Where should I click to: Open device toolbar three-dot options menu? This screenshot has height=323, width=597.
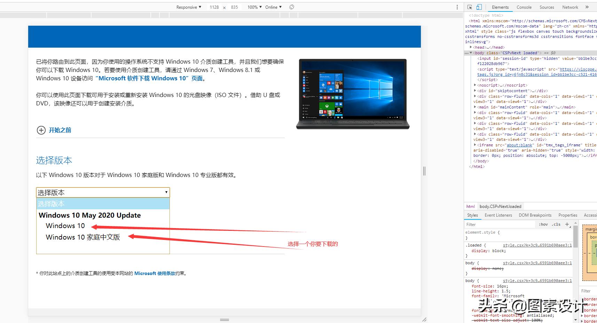[457, 7]
